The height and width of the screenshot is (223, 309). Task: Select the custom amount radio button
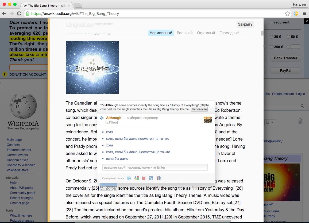[288, 47]
